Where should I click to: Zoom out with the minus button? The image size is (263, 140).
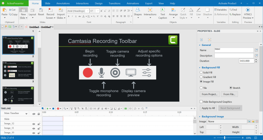tap(215, 138)
